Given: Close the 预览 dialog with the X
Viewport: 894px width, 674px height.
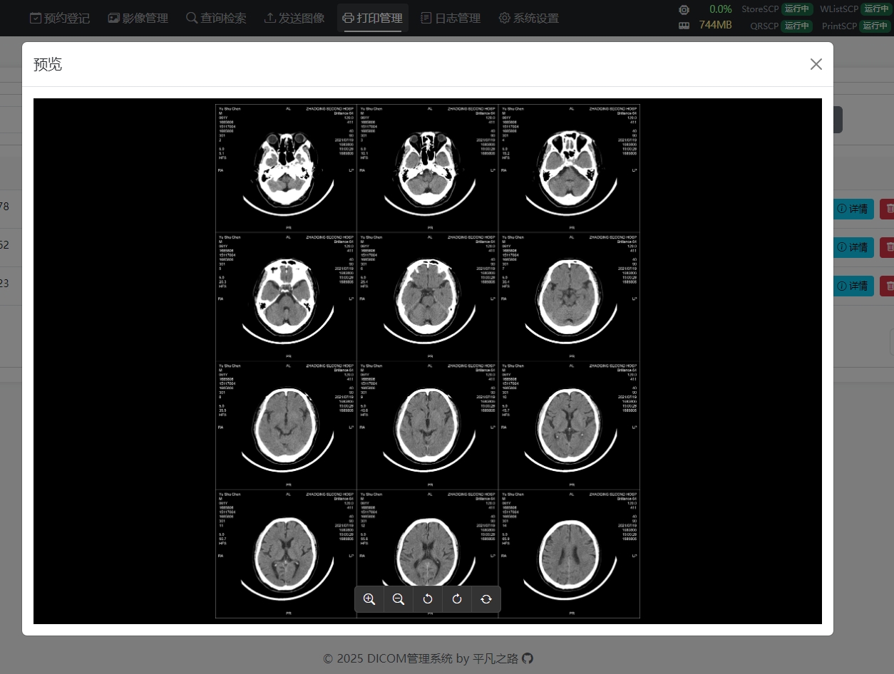Looking at the screenshot, I should coord(816,64).
